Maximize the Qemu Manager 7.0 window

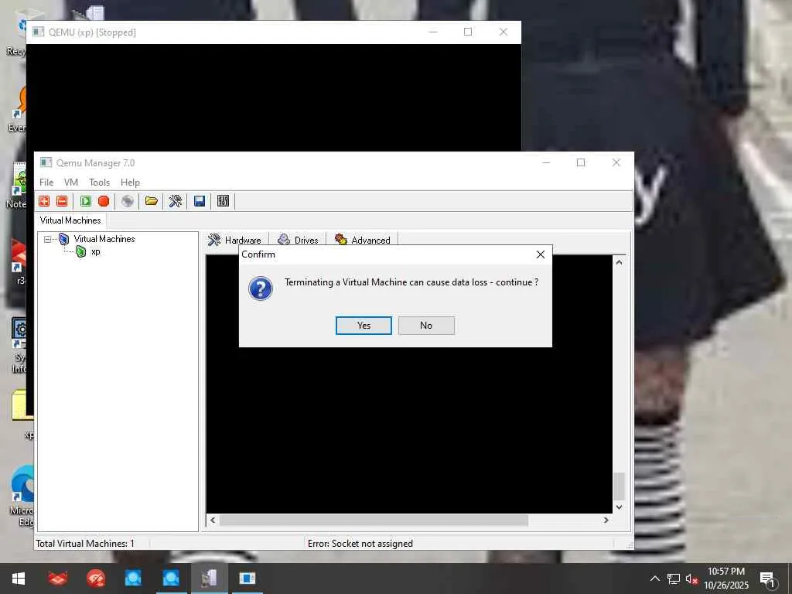pyautogui.click(x=581, y=162)
